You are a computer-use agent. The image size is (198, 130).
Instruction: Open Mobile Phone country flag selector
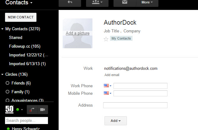coord(108,93)
